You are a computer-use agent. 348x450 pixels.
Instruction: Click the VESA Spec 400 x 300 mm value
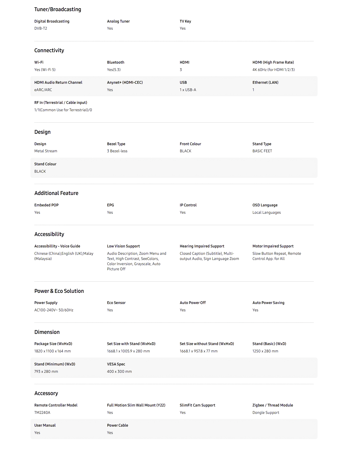[119, 372]
